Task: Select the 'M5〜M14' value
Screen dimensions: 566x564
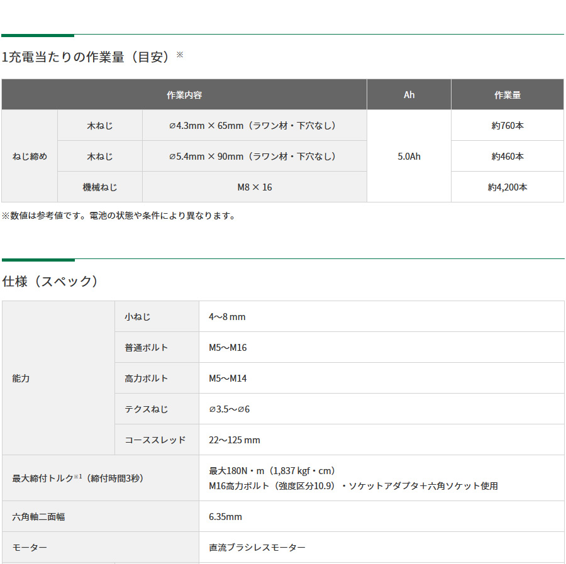Action: [228, 378]
